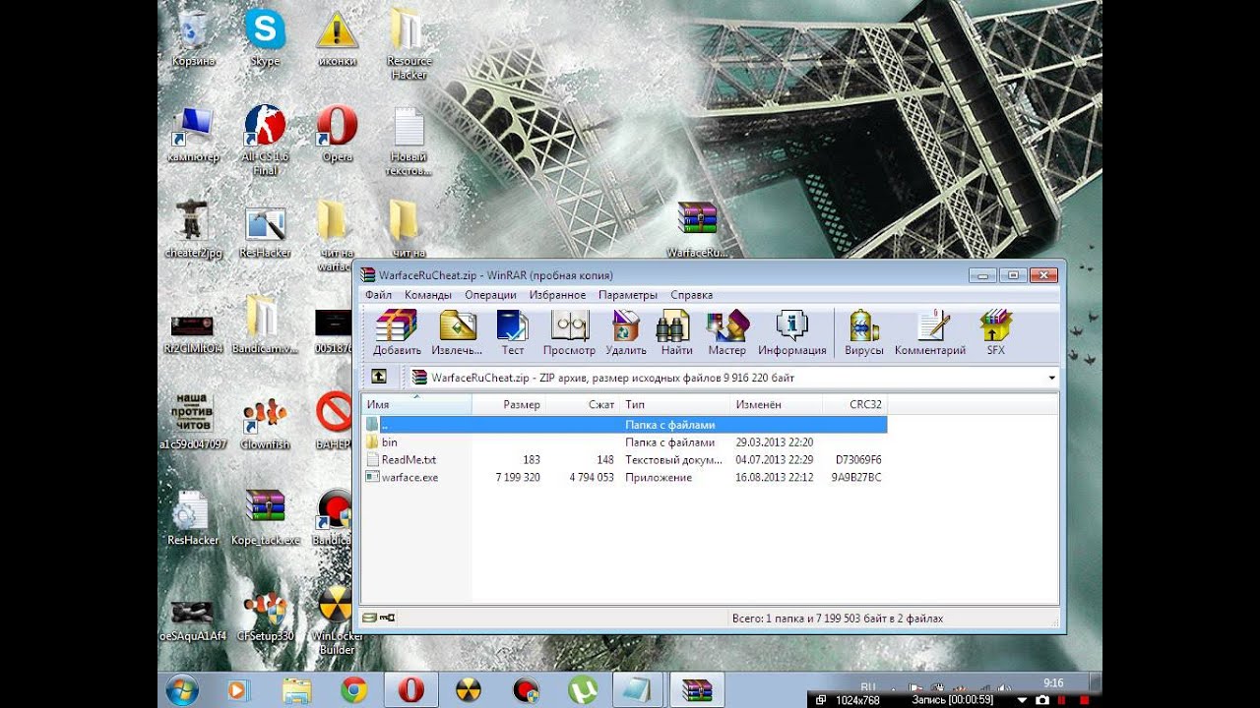Image resolution: width=1260 pixels, height=708 pixels.
Task: Launch the Мастер (Wizard) toolbar icon
Action: pyautogui.click(x=727, y=332)
